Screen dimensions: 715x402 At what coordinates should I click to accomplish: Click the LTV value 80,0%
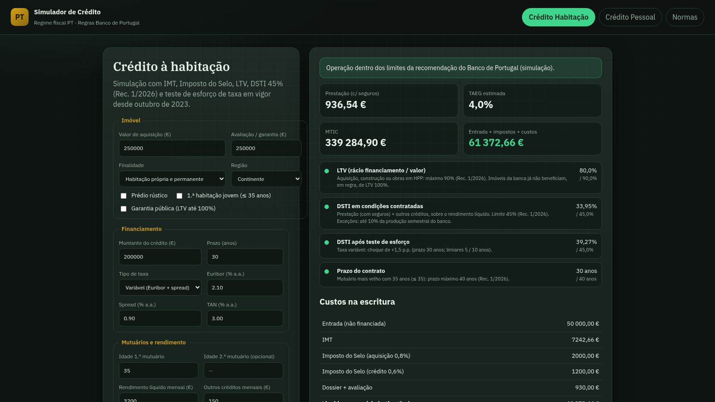[588, 171]
